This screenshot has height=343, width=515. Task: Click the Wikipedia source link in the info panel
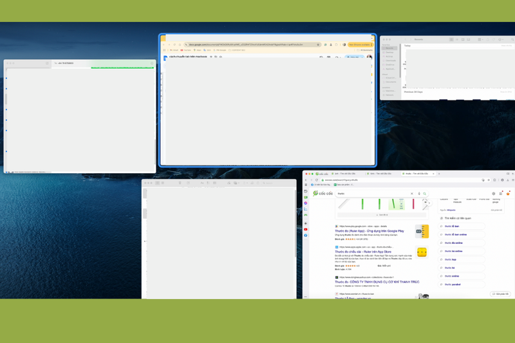(451, 210)
